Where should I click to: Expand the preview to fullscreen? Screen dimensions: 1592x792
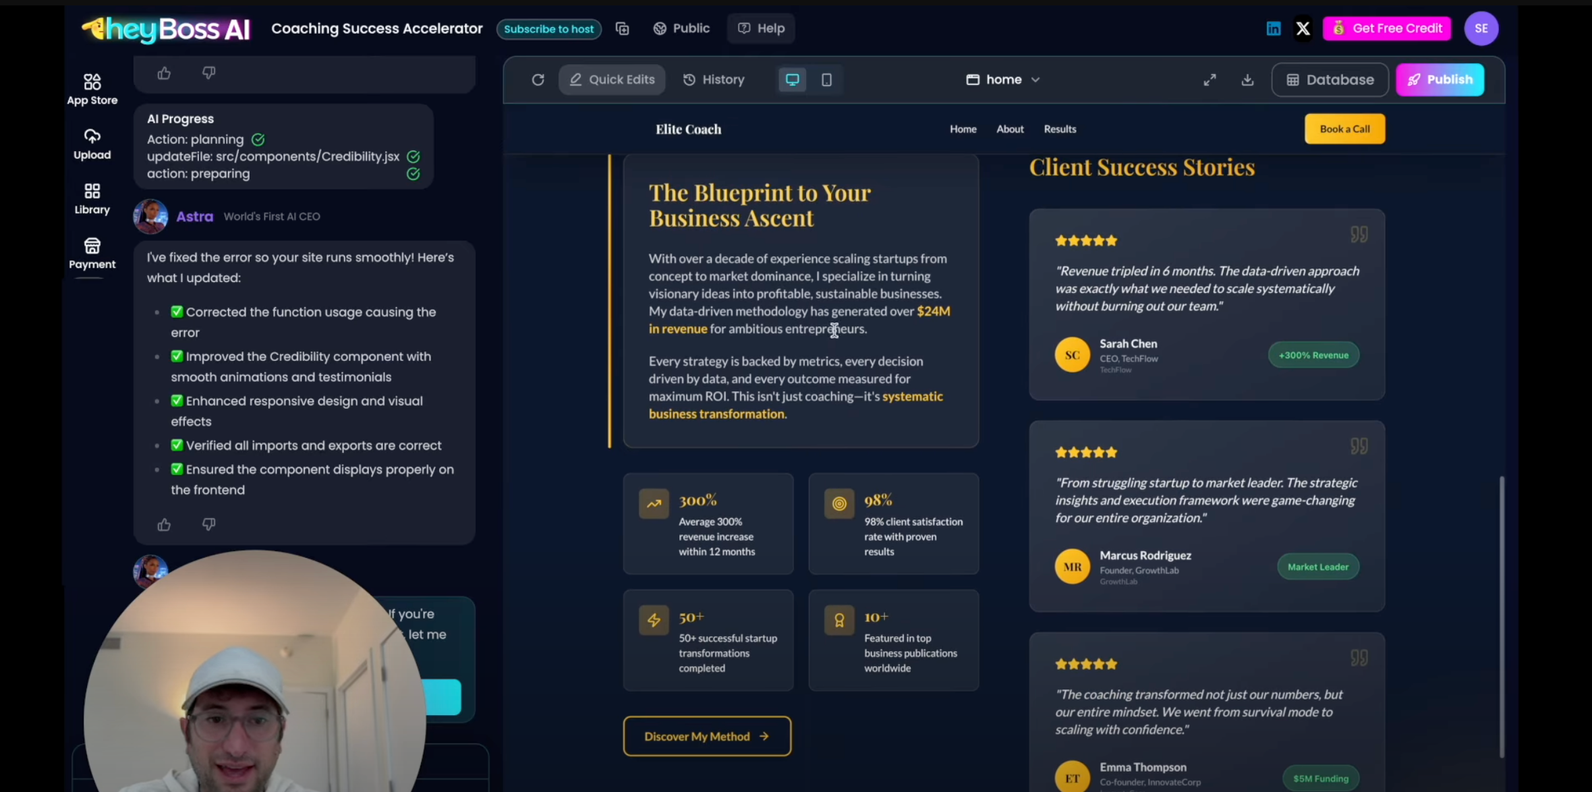pos(1210,80)
